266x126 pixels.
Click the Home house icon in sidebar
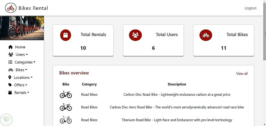click(11, 47)
